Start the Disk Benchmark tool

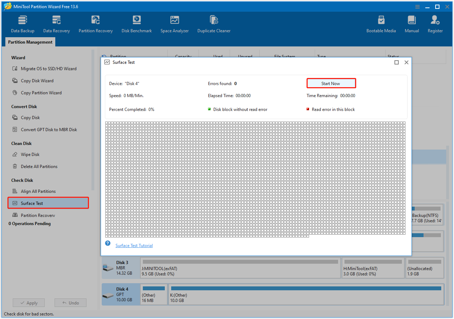136,23
